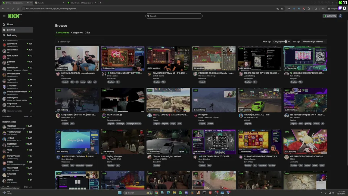
Task: Open Brave browser from the taskbar
Action: point(210,193)
